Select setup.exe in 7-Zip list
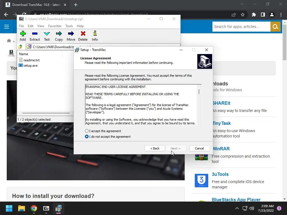The image size is (287, 215). coord(31,66)
